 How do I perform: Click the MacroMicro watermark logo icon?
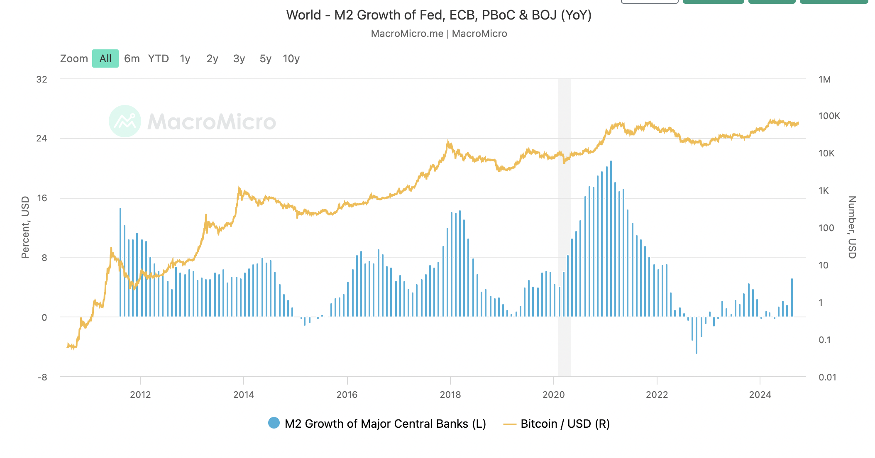click(125, 121)
